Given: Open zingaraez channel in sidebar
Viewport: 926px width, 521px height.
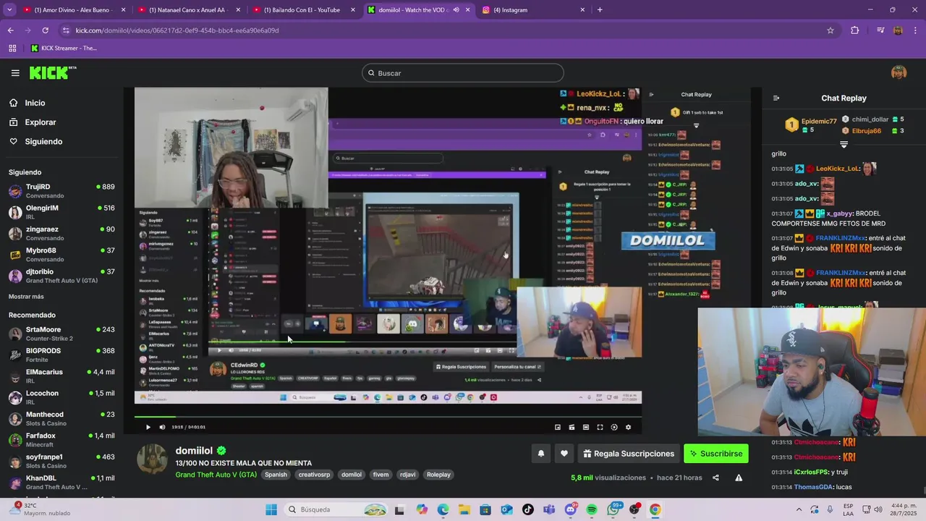Looking at the screenshot, I should coord(61,233).
